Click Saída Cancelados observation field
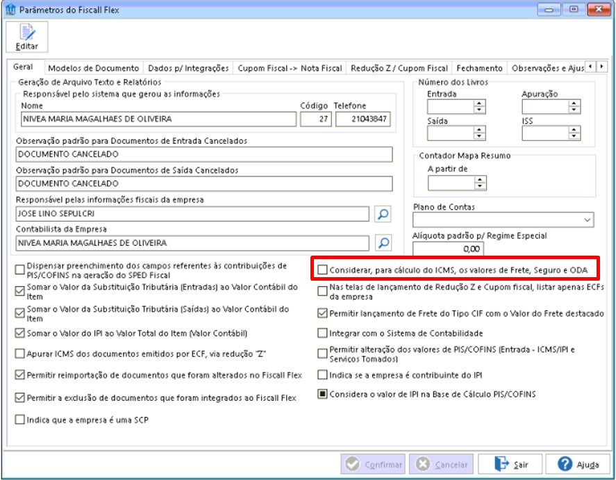The width and height of the screenshot is (616, 480). (x=204, y=183)
